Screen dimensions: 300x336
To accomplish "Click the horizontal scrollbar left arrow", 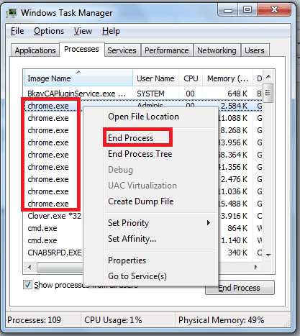I will tap(29, 267).
